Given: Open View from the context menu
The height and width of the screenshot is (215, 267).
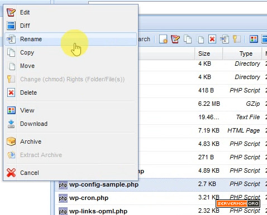Looking at the screenshot, I should (70, 110).
